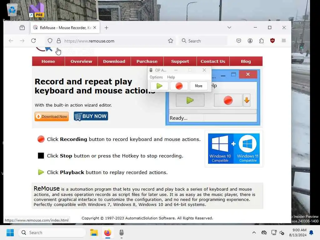Click the notification bell icon
Screen dimensions: 320x240
[312, 232]
